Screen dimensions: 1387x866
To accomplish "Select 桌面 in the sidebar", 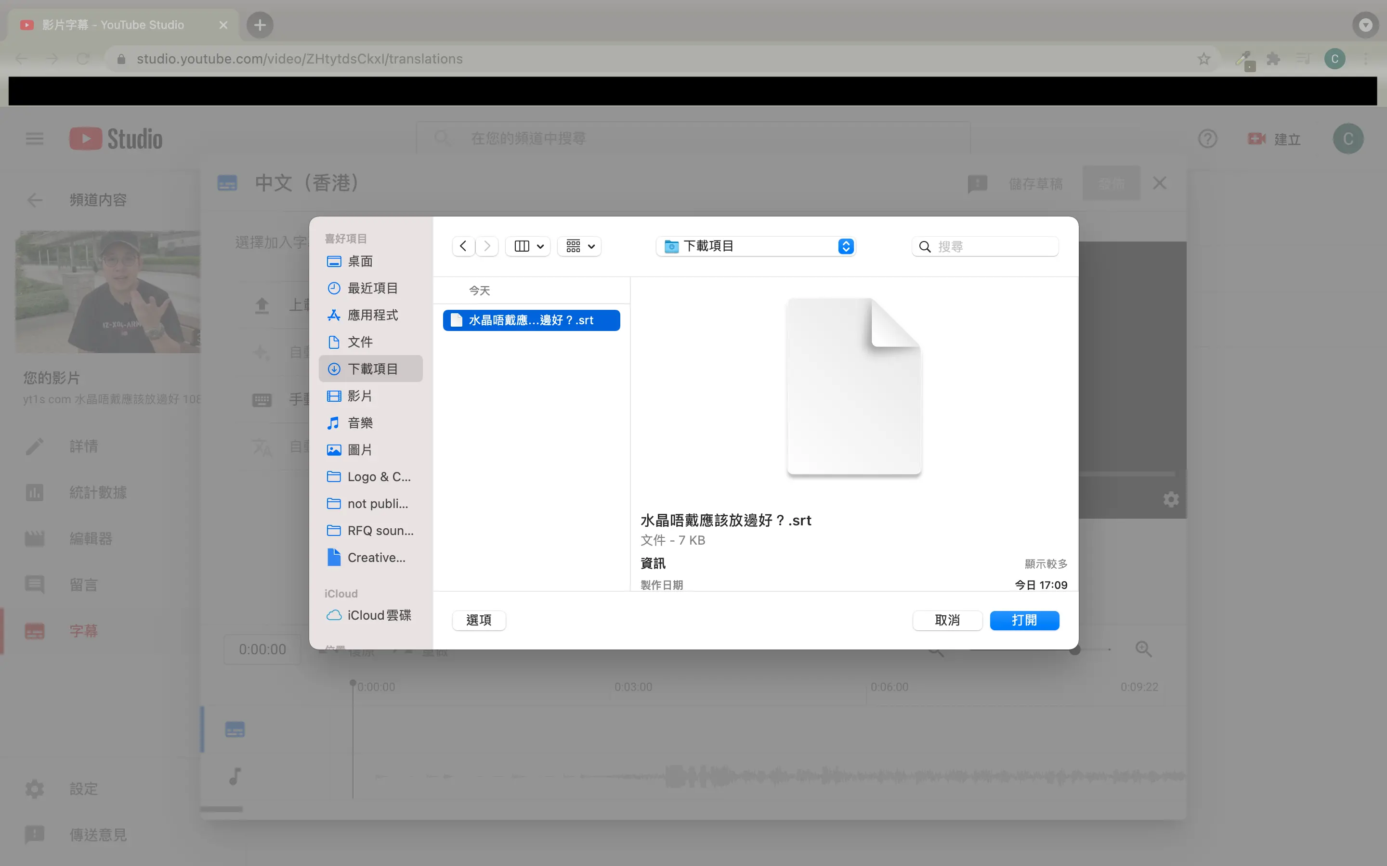I will (360, 262).
